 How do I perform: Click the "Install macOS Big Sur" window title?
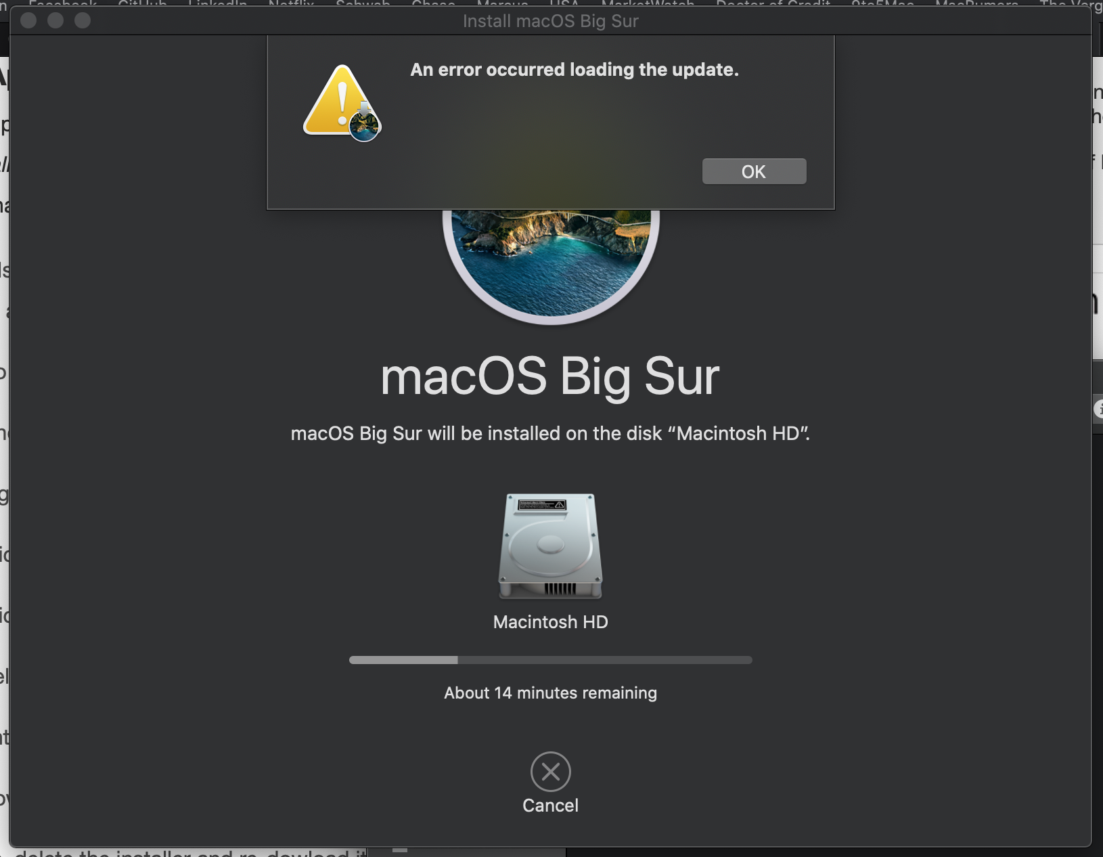[551, 21]
